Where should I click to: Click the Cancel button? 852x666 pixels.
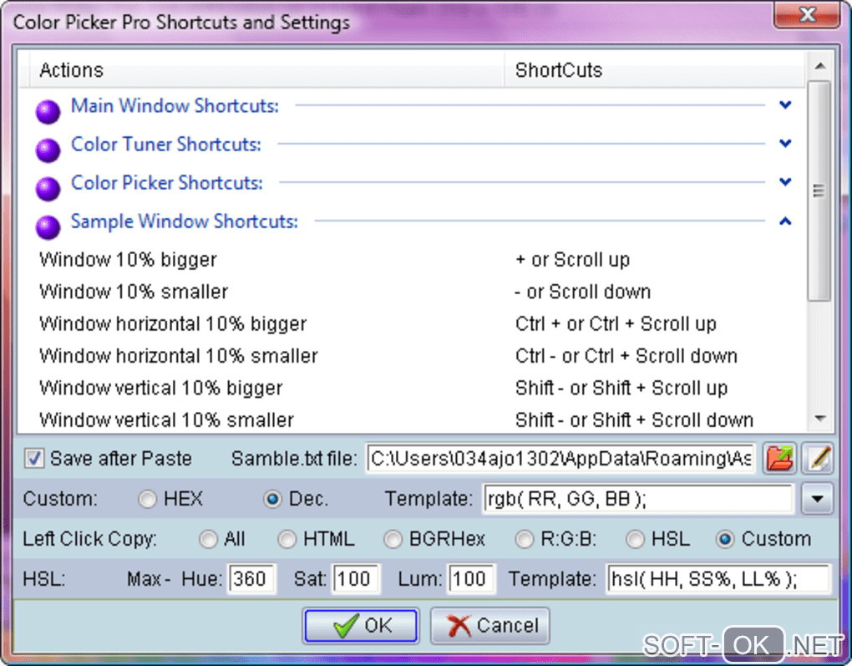490,625
